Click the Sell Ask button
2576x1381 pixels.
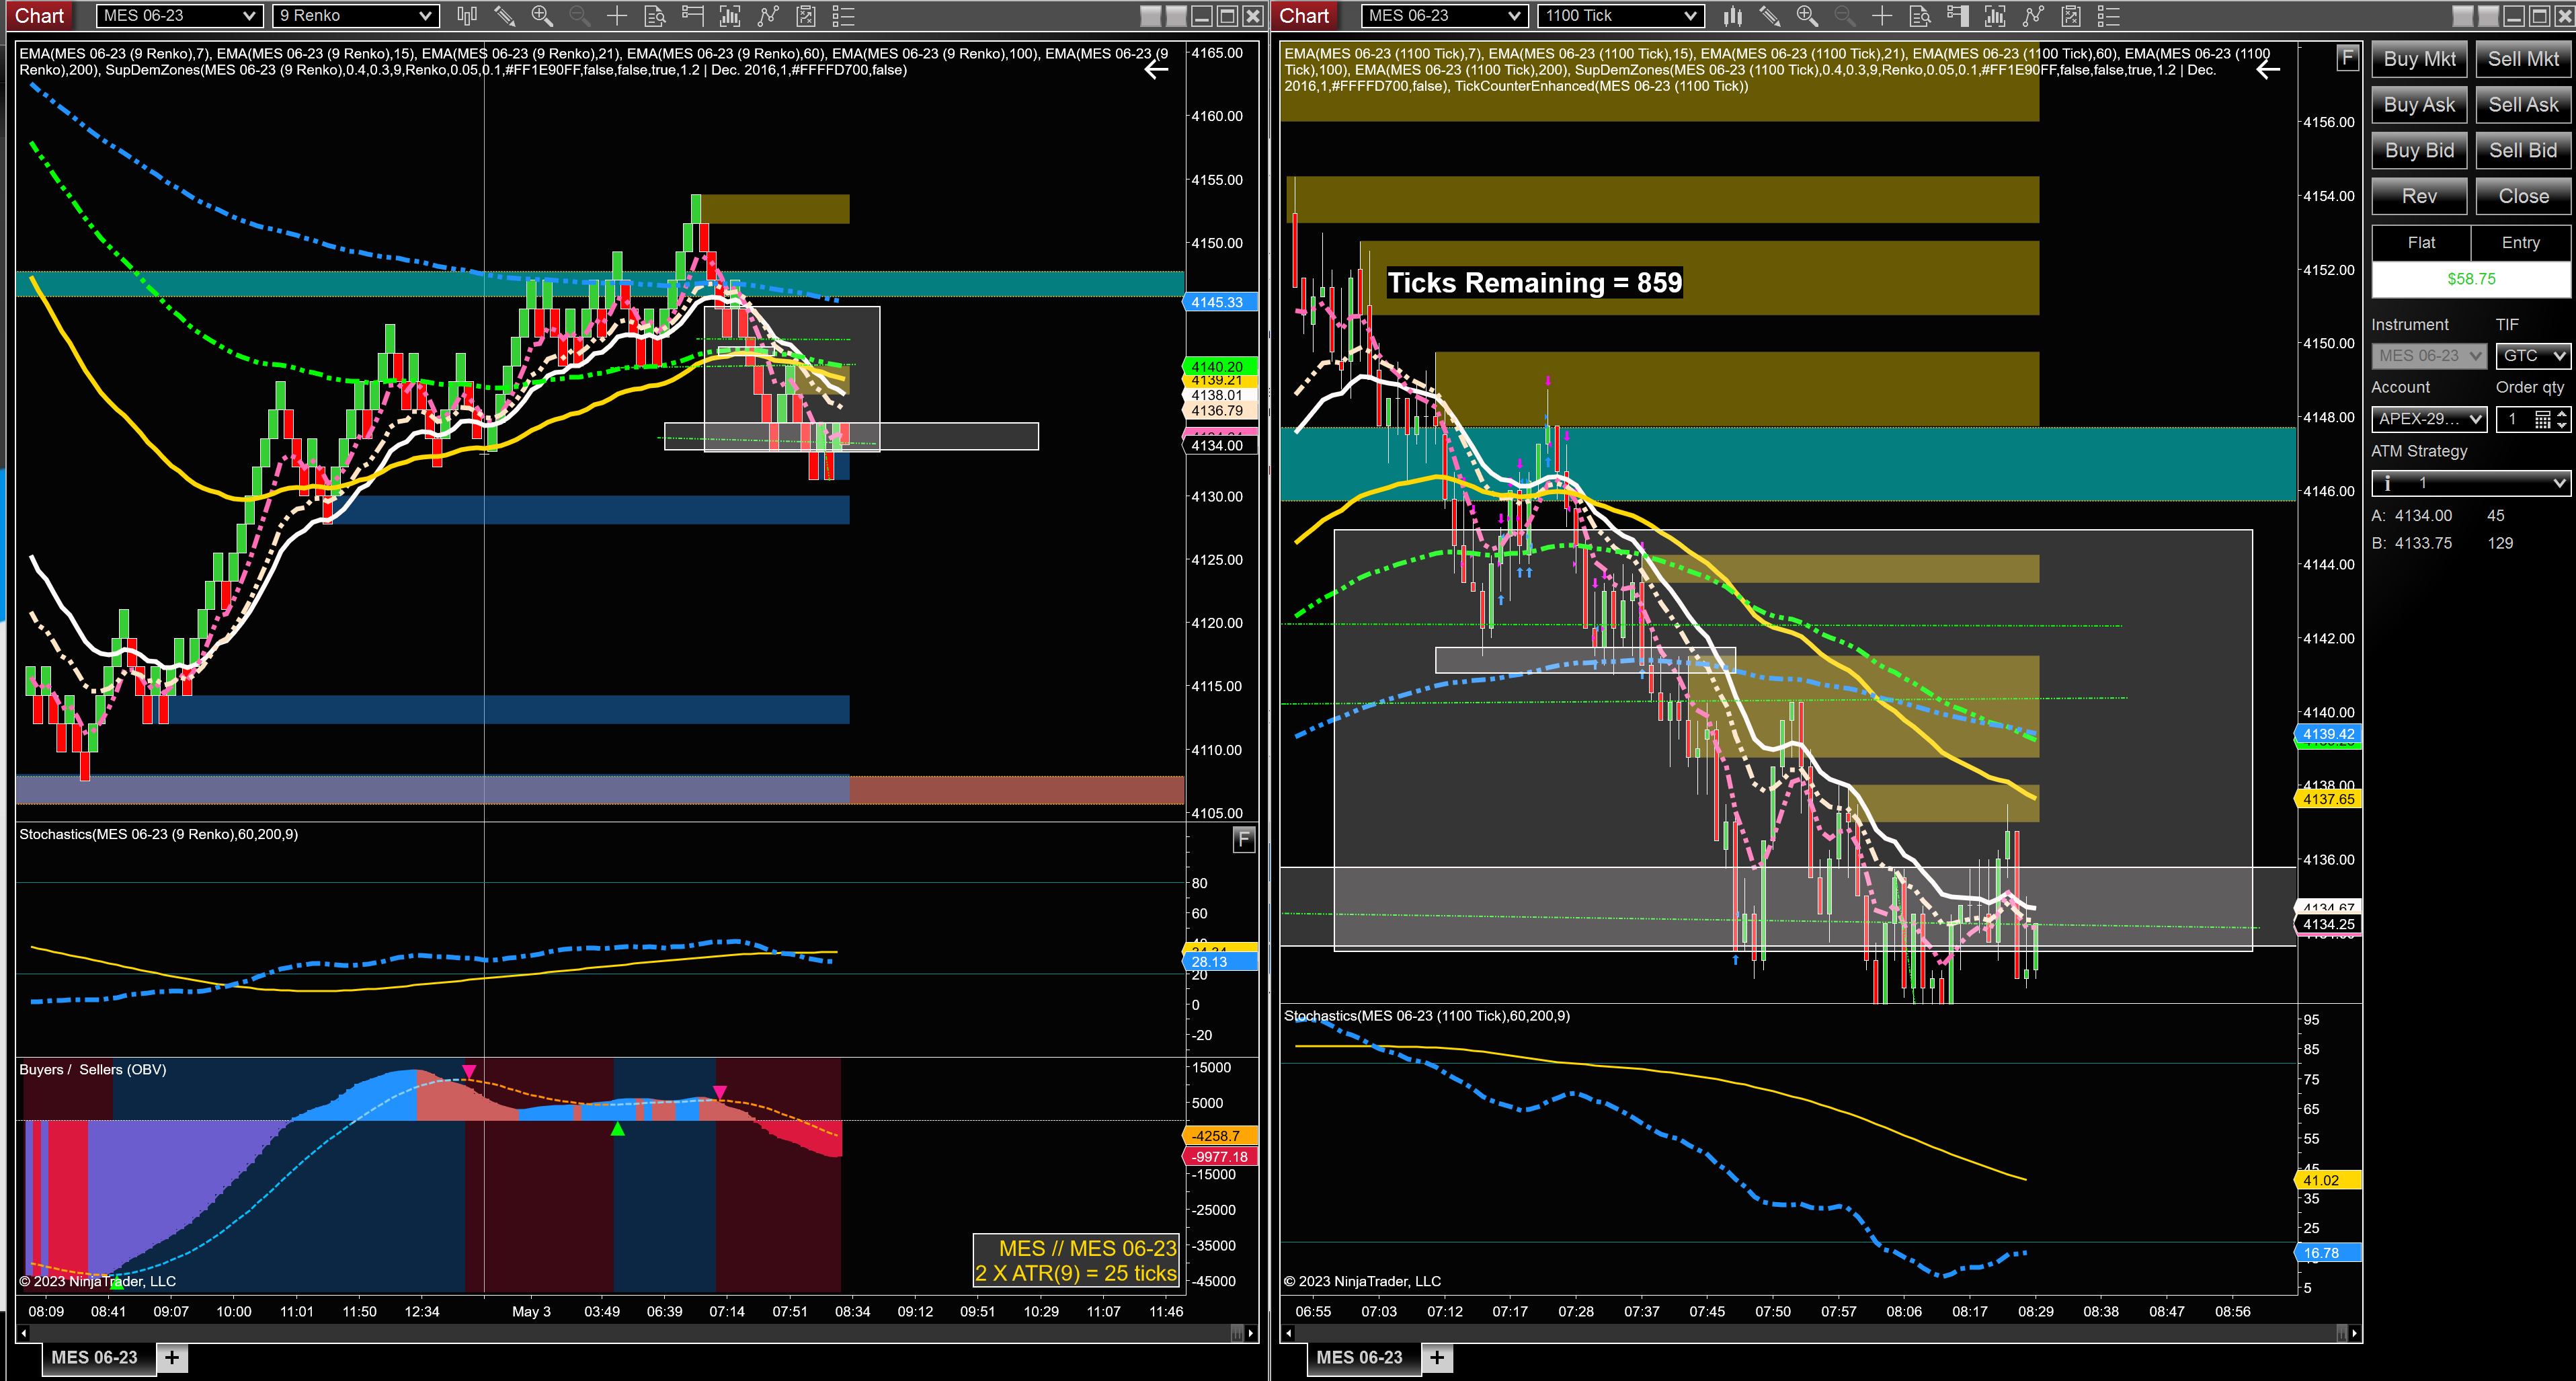2523,105
